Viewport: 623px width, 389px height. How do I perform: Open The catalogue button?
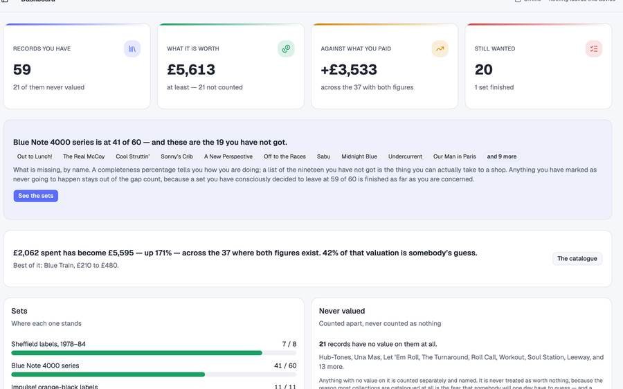pyautogui.click(x=577, y=259)
